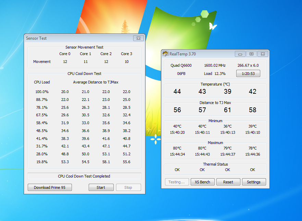Viewport: 302px width, 221px height.
Task: Click the 58.4% CPU load value
Action: pos(42,123)
